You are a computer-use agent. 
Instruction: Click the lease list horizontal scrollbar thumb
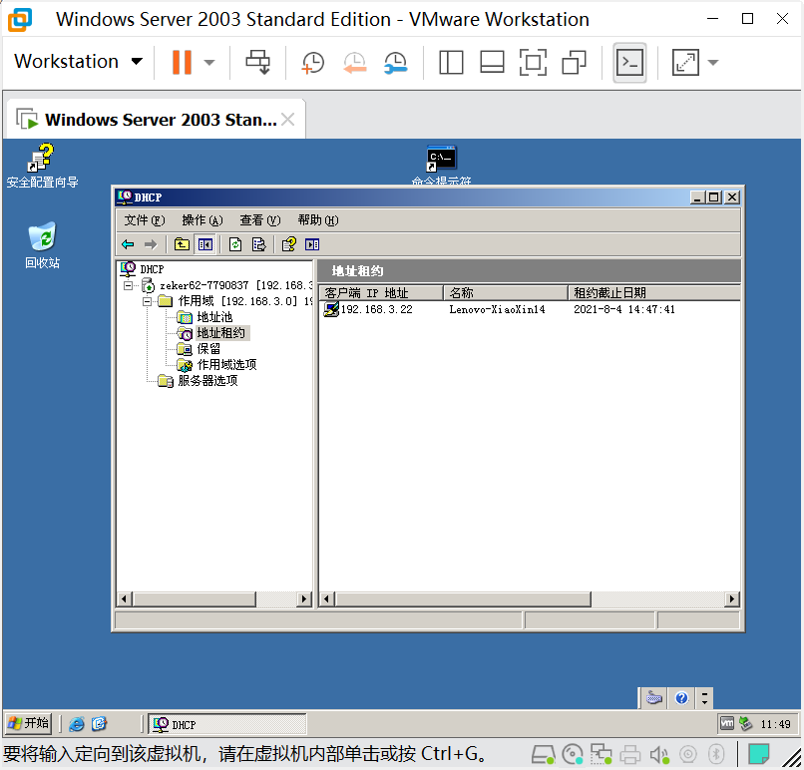(x=463, y=598)
